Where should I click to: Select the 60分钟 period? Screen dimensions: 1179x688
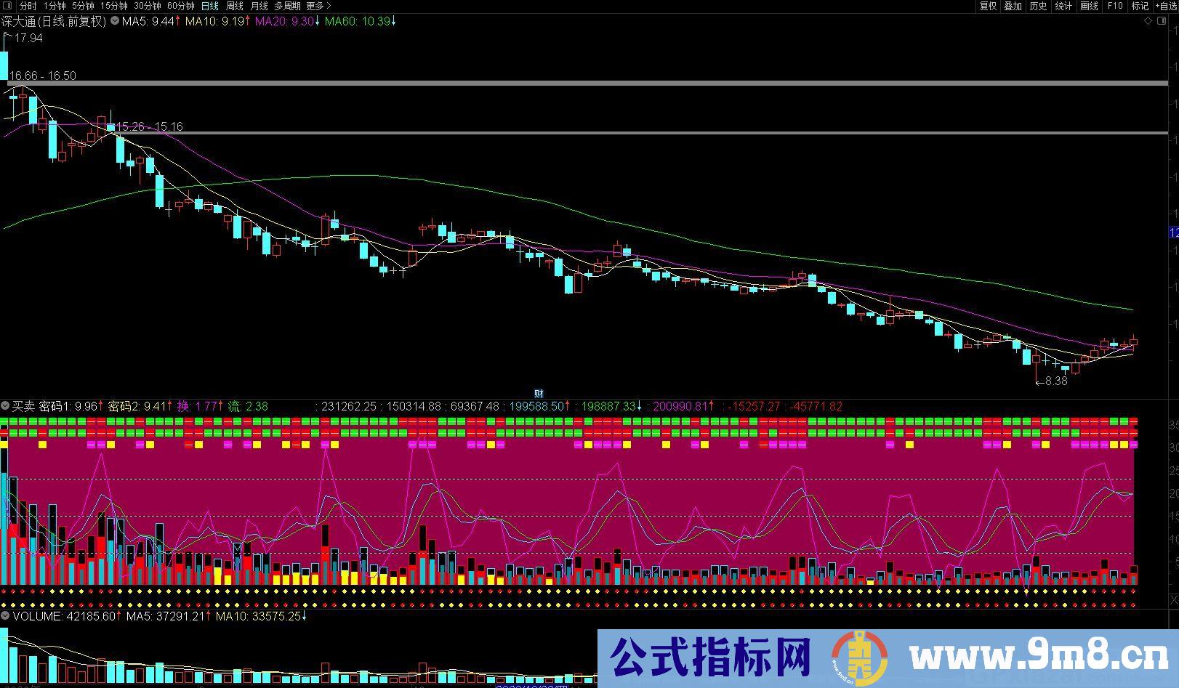(x=181, y=6)
